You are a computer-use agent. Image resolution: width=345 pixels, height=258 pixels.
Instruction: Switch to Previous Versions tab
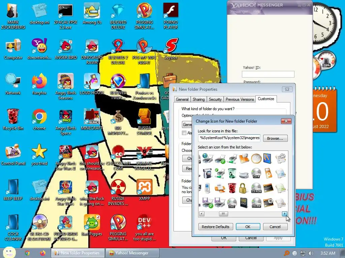point(240,99)
